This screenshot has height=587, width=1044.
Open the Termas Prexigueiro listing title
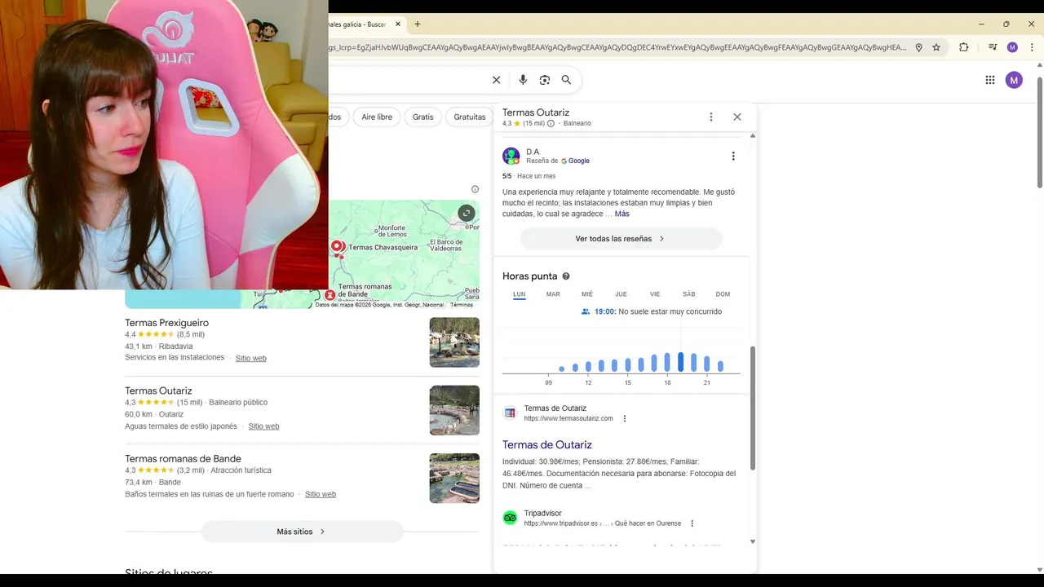coord(167,323)
